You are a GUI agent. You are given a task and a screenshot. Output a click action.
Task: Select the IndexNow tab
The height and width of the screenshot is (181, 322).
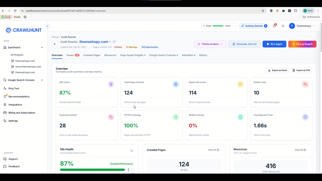[188, 55]
